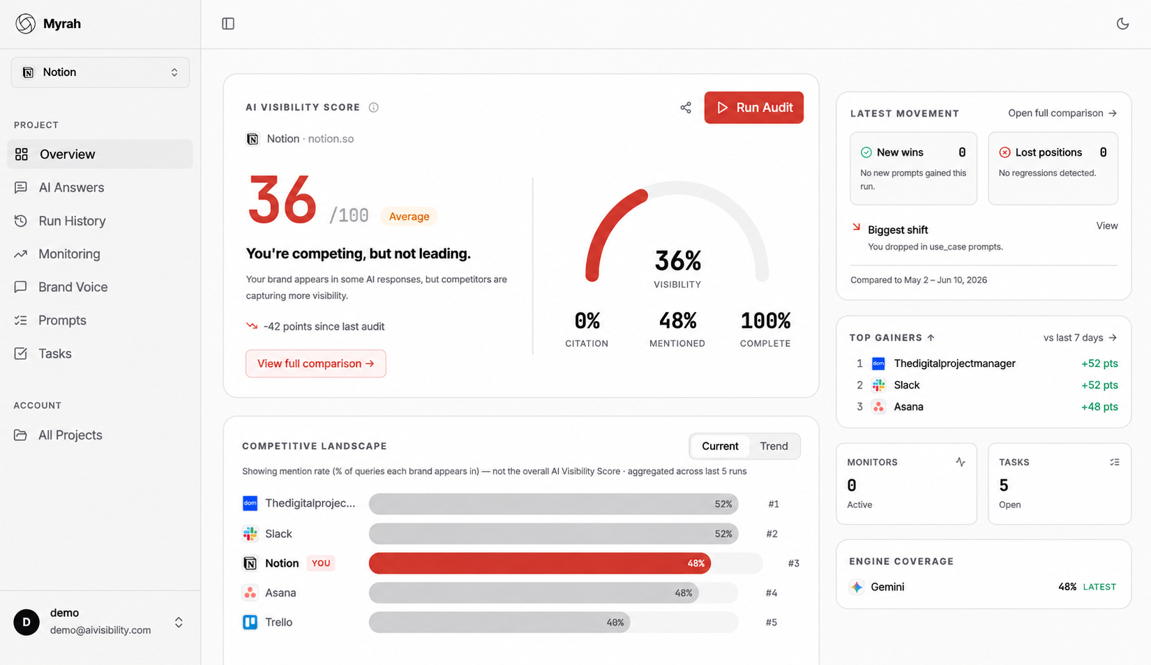
Task: Click the Asana icon in Top Gainers
Action: [879, 407]
